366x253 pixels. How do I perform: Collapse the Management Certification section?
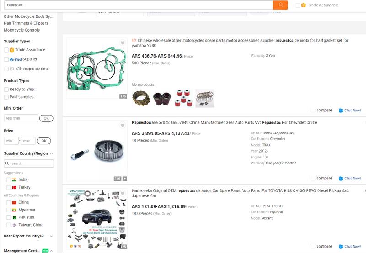[51, 251]
